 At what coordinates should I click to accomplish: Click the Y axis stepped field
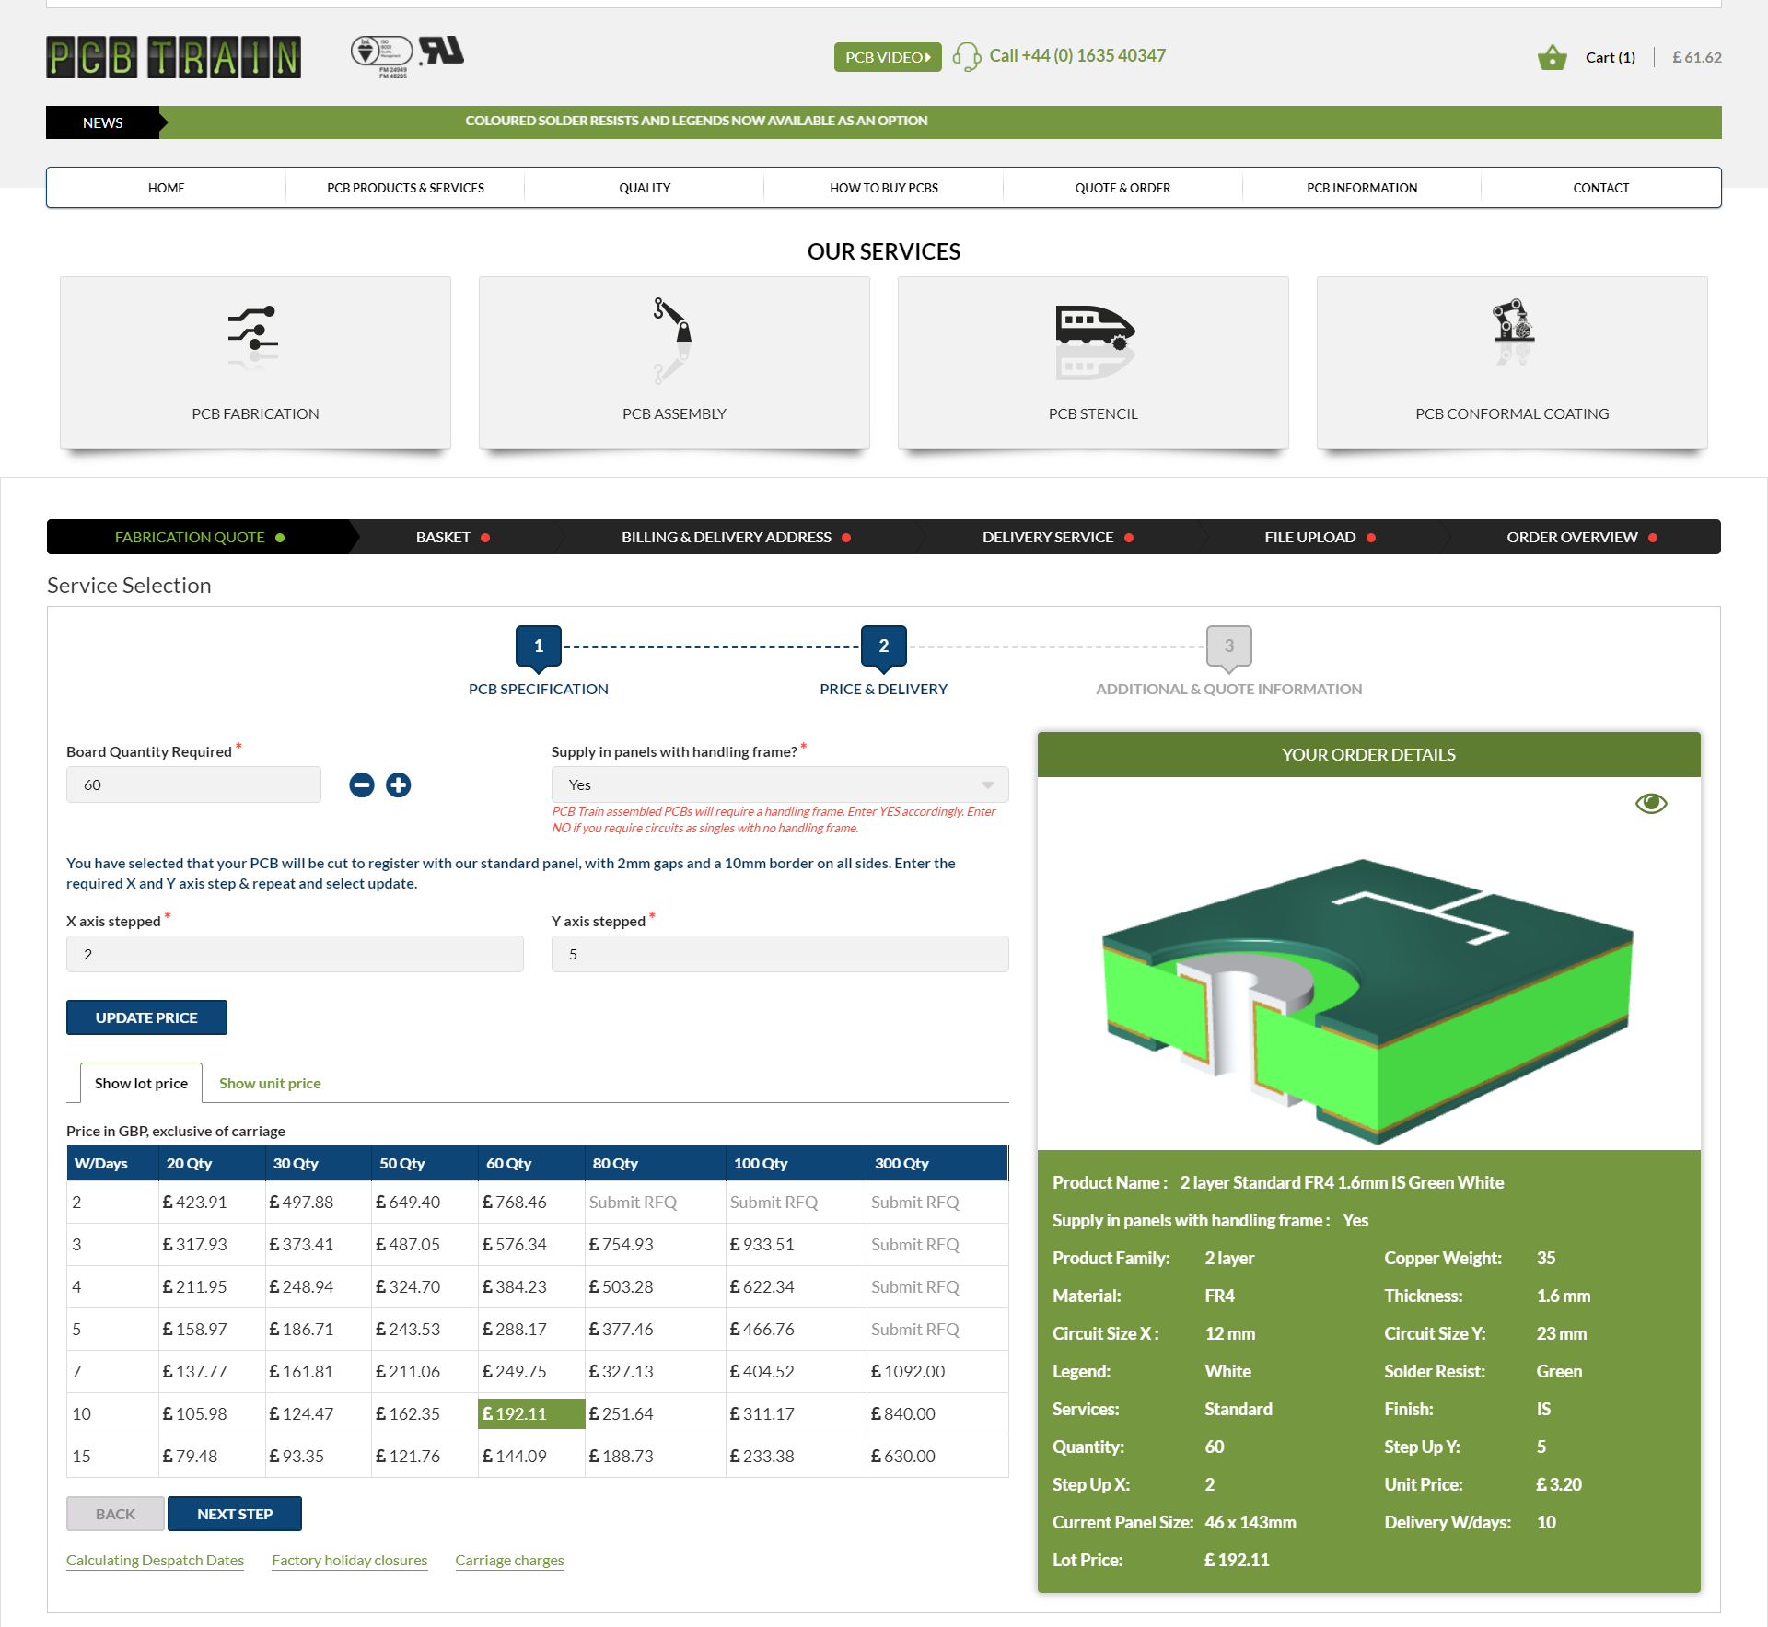click(780, 954)
